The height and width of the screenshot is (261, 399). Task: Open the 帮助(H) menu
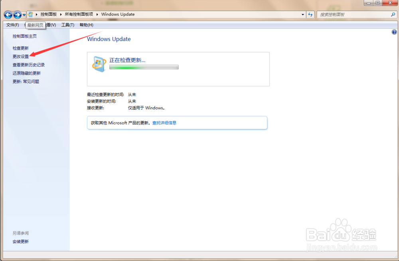(86, 25)
